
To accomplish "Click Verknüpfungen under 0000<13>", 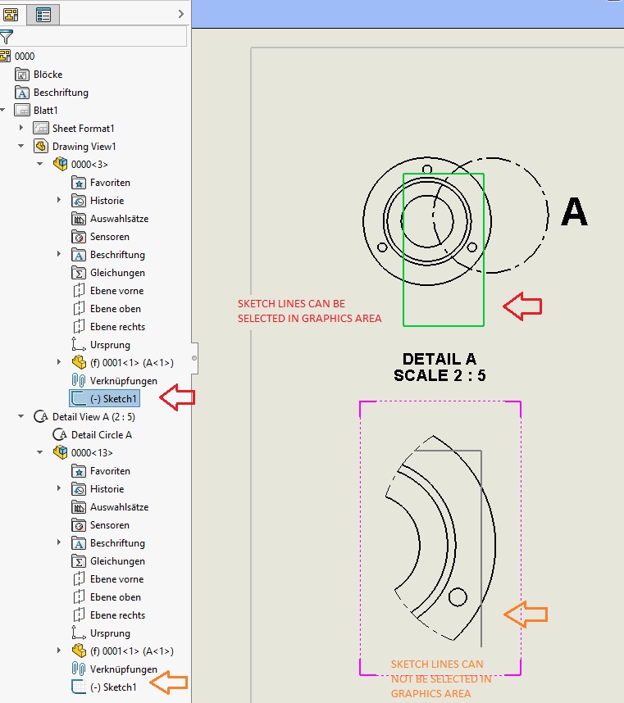I will click(123, 669).
